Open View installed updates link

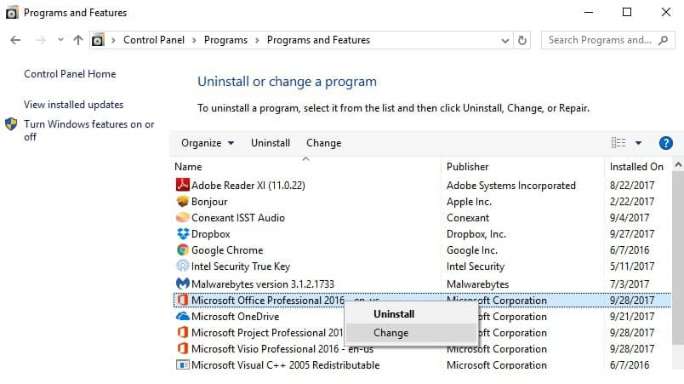pyautogui.click(x=73, y=105)
